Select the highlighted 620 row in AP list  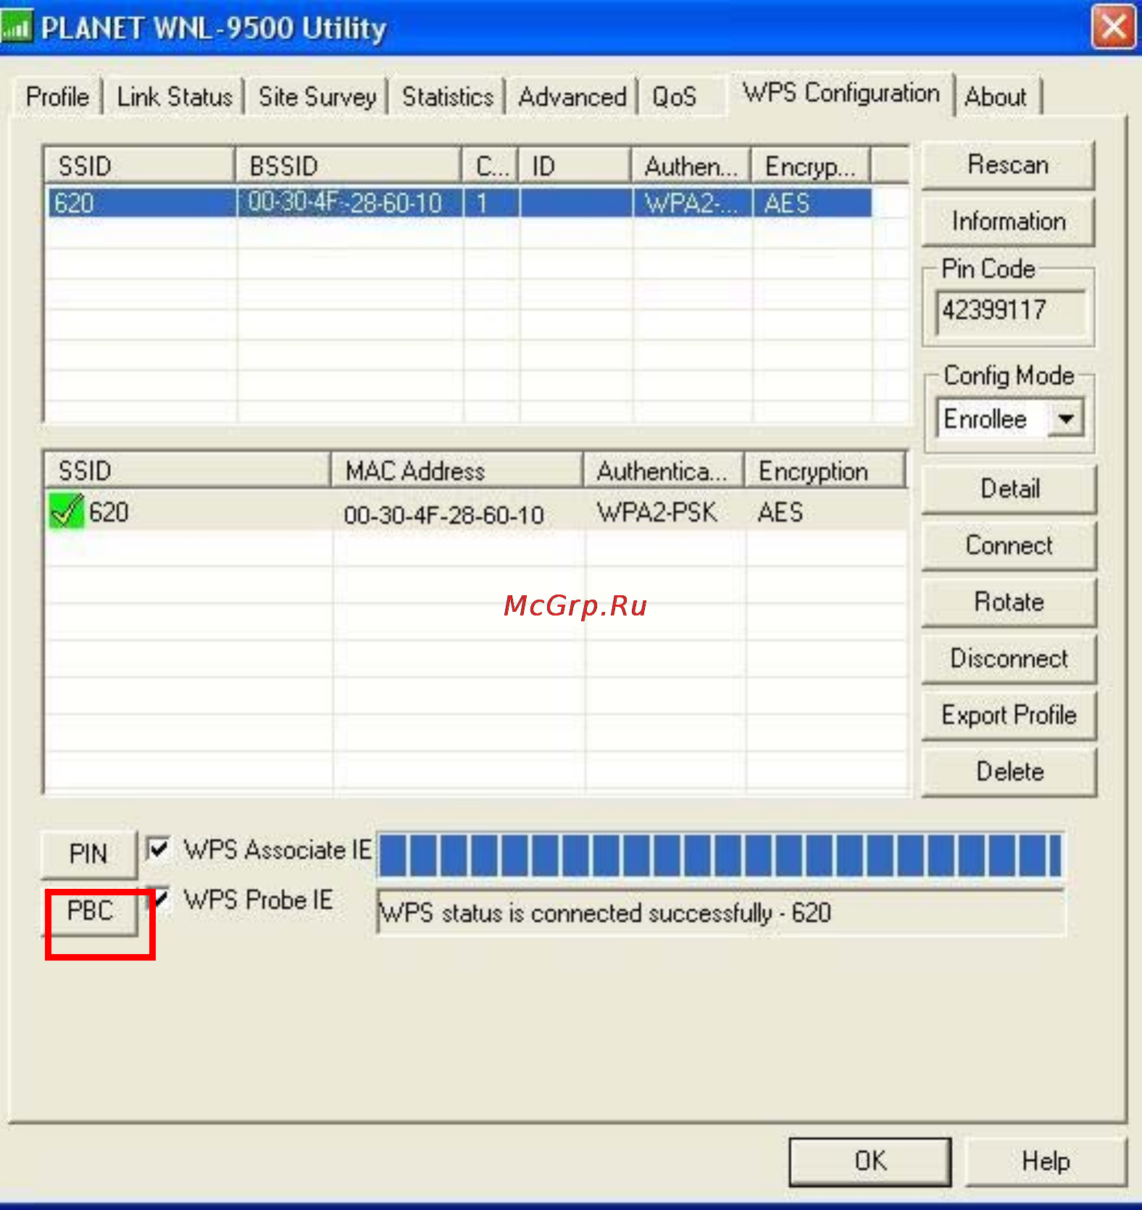[459, 202]
